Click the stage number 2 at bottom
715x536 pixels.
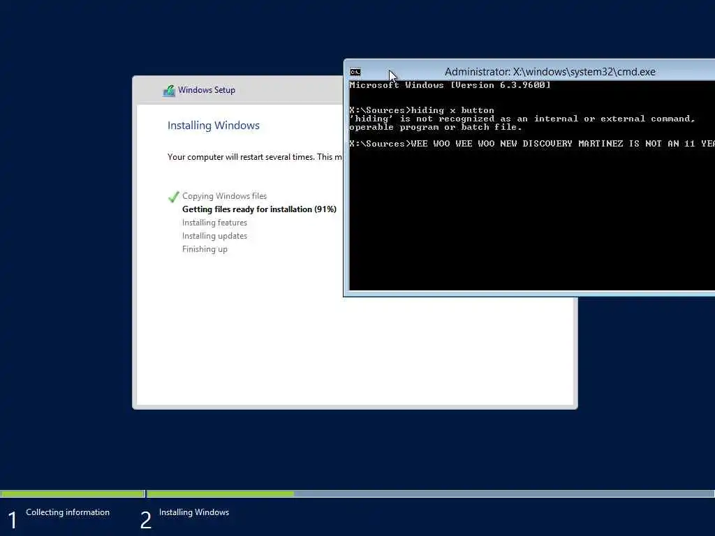click(145, 520)
